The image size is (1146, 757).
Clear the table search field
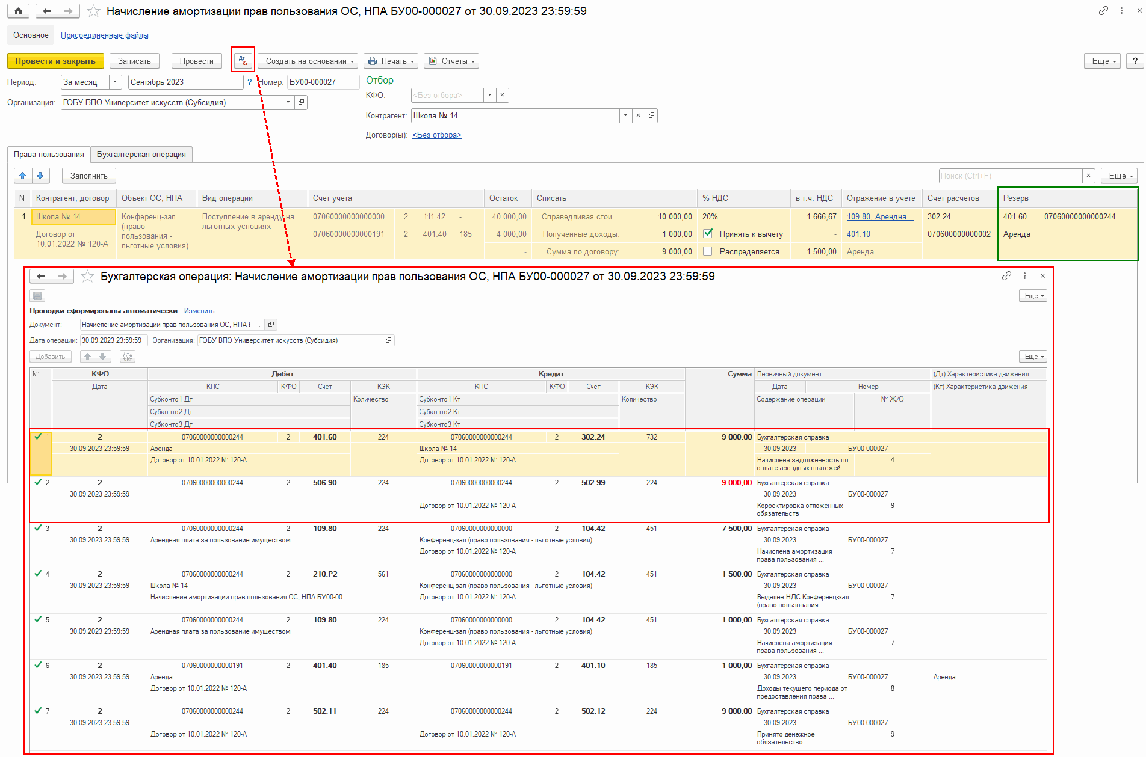[x=1088, y=176]
